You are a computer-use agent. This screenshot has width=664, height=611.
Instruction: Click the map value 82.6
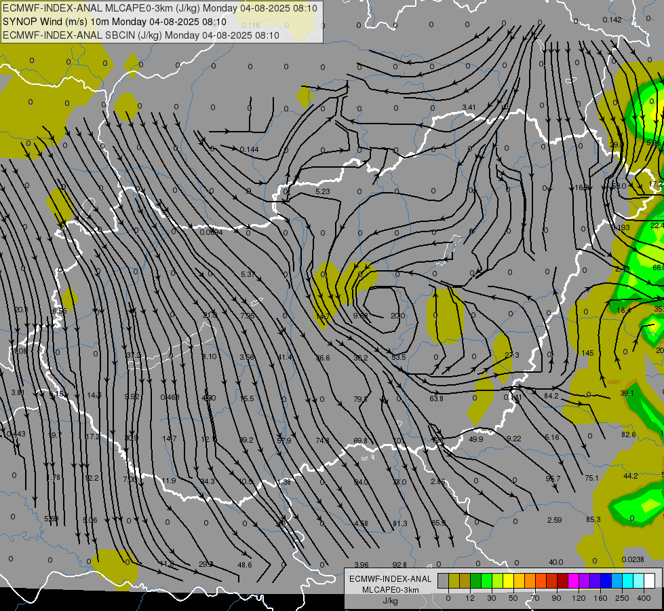point(629,434)
